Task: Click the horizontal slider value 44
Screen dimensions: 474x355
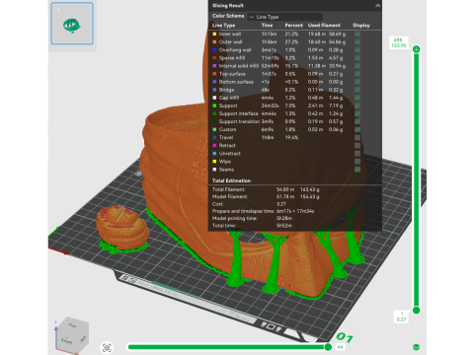Action: click(340, 347)
